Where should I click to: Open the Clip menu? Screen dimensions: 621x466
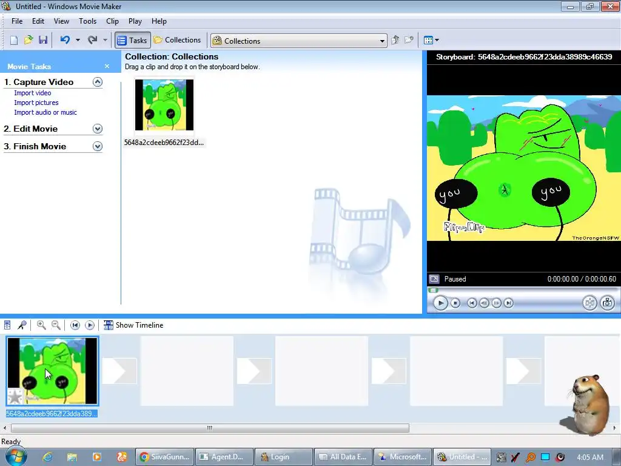112,21
